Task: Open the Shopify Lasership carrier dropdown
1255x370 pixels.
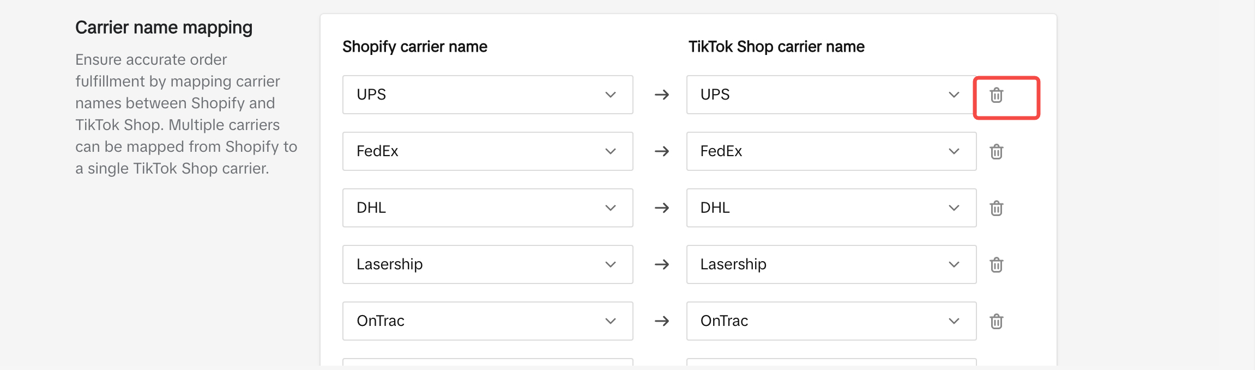Action: [487, 264]
